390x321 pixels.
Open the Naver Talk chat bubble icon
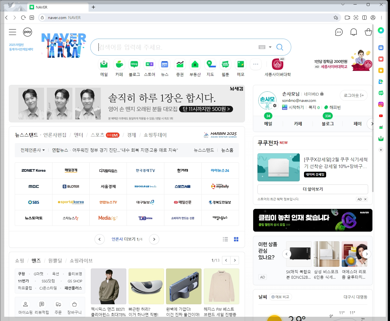(339, 32)
